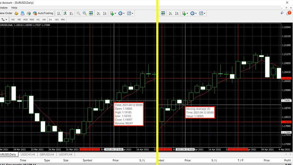Toggle AutoTrading on or off
The height and width of the screenshot is (165, 293).
(43, 13)
